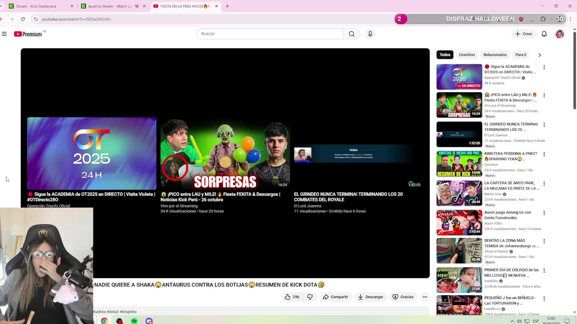Image resolution: width=577 pixels, height=324 pixels.
Task: Click the browser address bar URL
Action: coord(76,19)
